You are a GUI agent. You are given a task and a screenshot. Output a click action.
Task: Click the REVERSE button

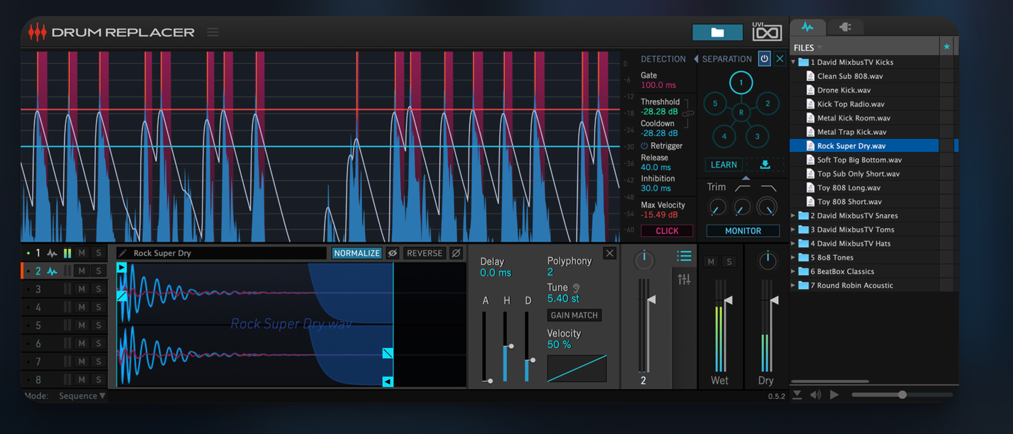424,253
